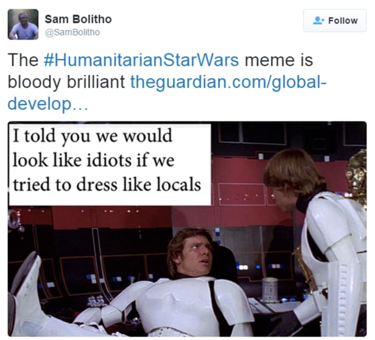
Task: Open the attached Star Wars meme image
Action: pyautogui.click(x=187, y=229)
